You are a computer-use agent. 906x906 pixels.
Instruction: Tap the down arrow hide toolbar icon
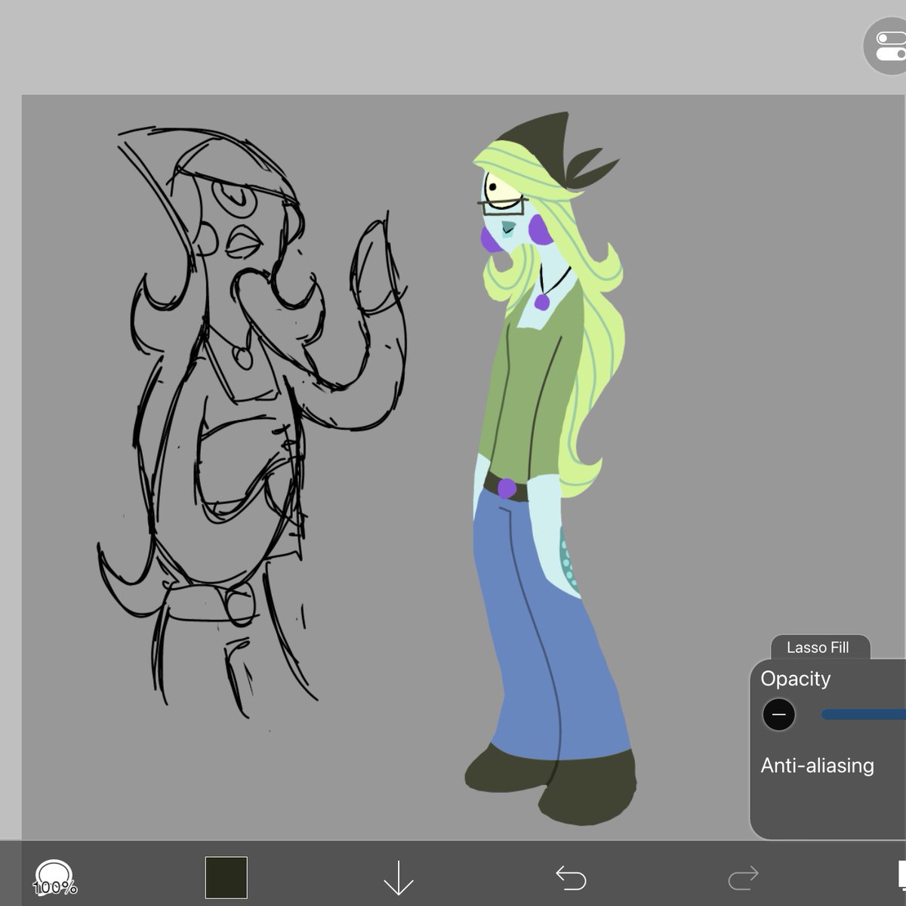click(x=398, y=878)
